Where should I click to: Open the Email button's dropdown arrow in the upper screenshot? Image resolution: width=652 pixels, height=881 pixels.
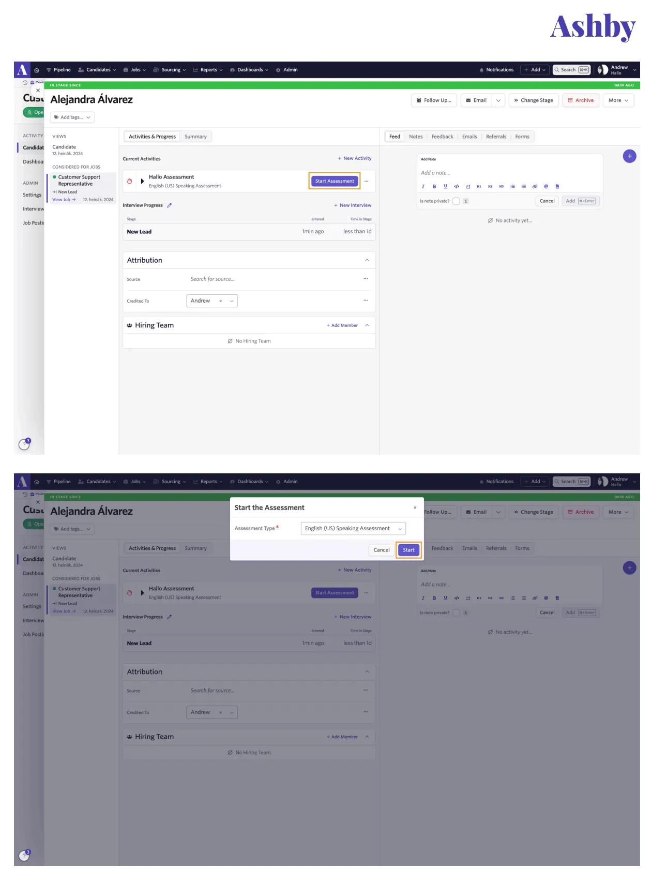point(498,100)
